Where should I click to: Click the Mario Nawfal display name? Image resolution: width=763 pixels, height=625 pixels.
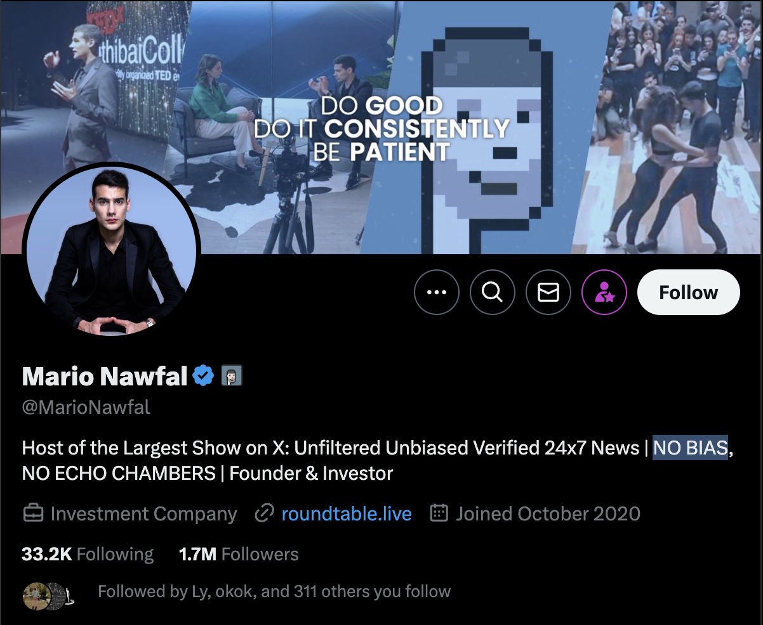pyautogui.click(x=105, y=377)
